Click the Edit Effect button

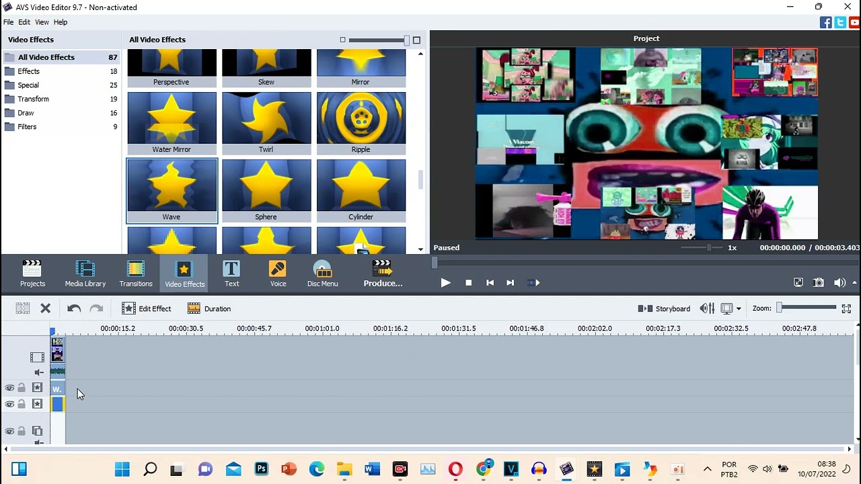point(147,309)
